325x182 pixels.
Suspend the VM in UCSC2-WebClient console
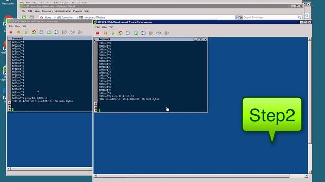tap(105, 33)
